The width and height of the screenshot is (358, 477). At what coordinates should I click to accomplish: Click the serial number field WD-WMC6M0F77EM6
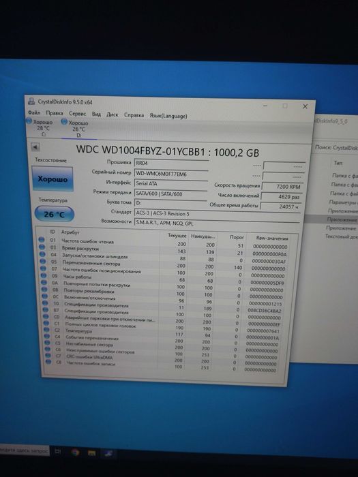[x=171, y=174]
